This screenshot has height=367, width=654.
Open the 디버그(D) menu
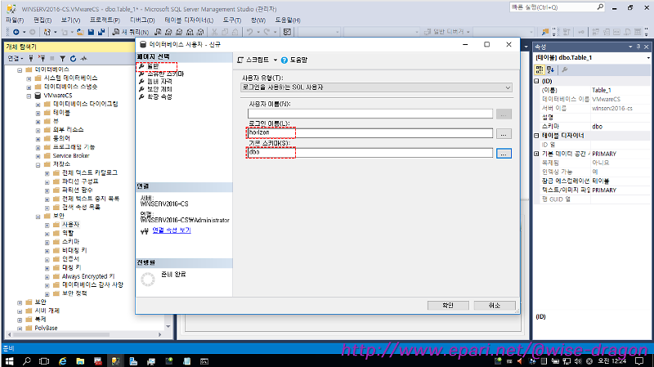142,20
